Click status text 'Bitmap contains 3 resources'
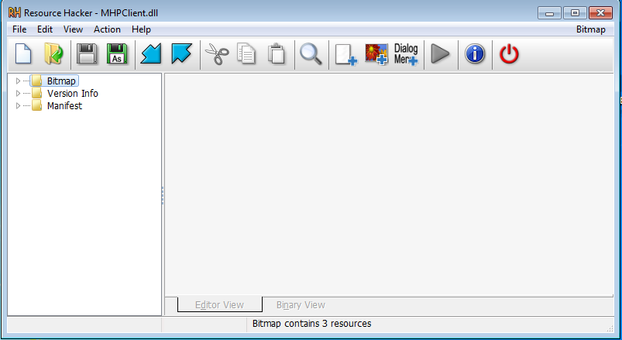622x340 pixels. pos(312,323)
